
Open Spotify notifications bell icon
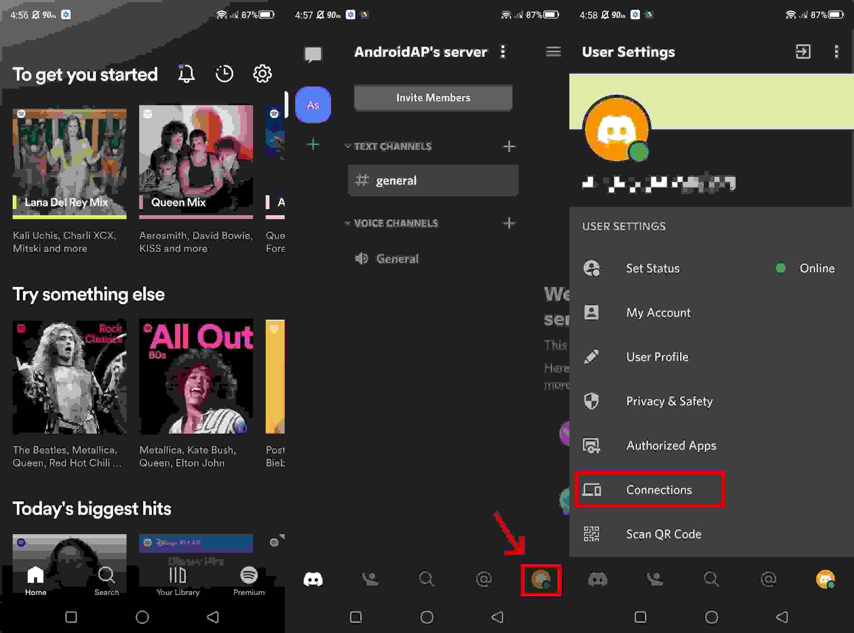tap(186, 74)
